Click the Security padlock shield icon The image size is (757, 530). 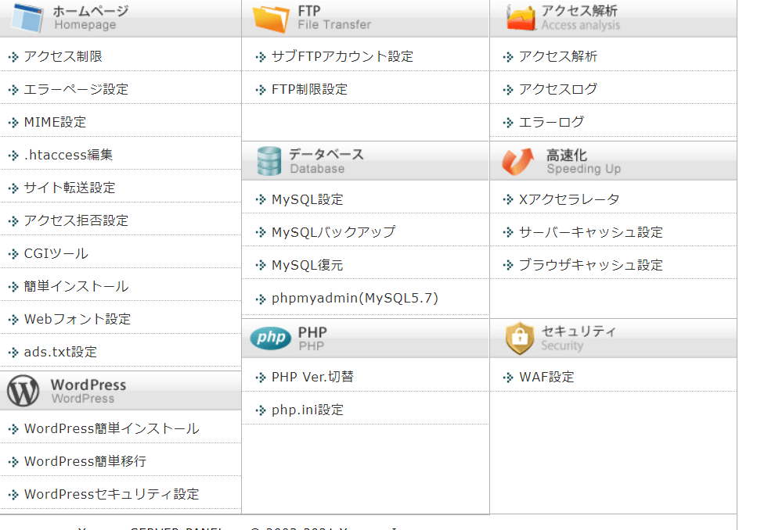[519, 338]
